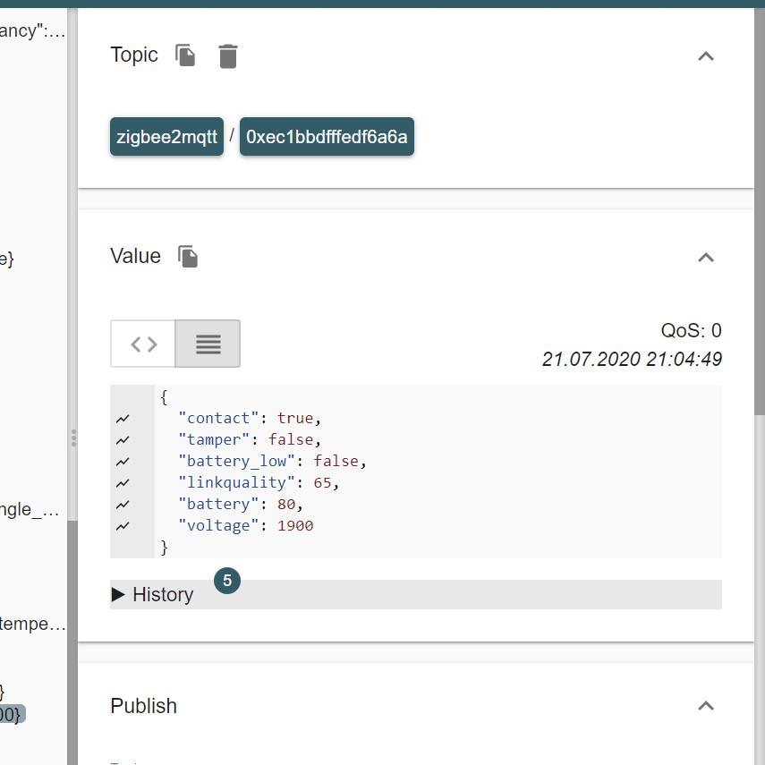This screenshot has height=765, width=765.
Task: Click the battery value 80
Action: pyautogui.click(x=286, y=505)
